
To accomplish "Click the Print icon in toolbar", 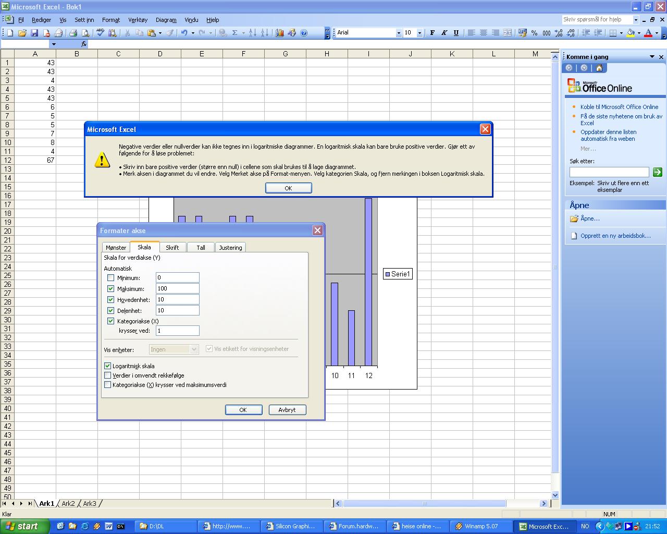I will [73, 33].
